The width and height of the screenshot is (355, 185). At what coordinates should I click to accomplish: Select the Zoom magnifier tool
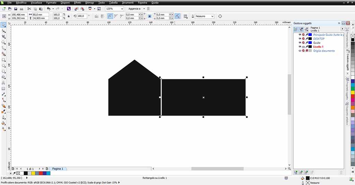coord(3,42)
